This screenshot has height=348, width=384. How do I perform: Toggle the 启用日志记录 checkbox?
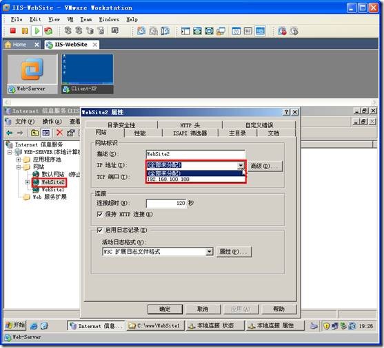tap(100, 230)
